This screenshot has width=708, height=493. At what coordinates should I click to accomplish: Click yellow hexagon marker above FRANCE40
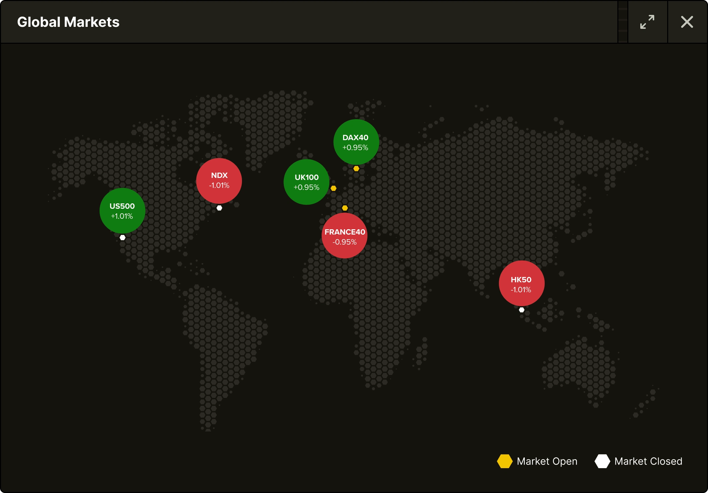click(x=345, y=208)
